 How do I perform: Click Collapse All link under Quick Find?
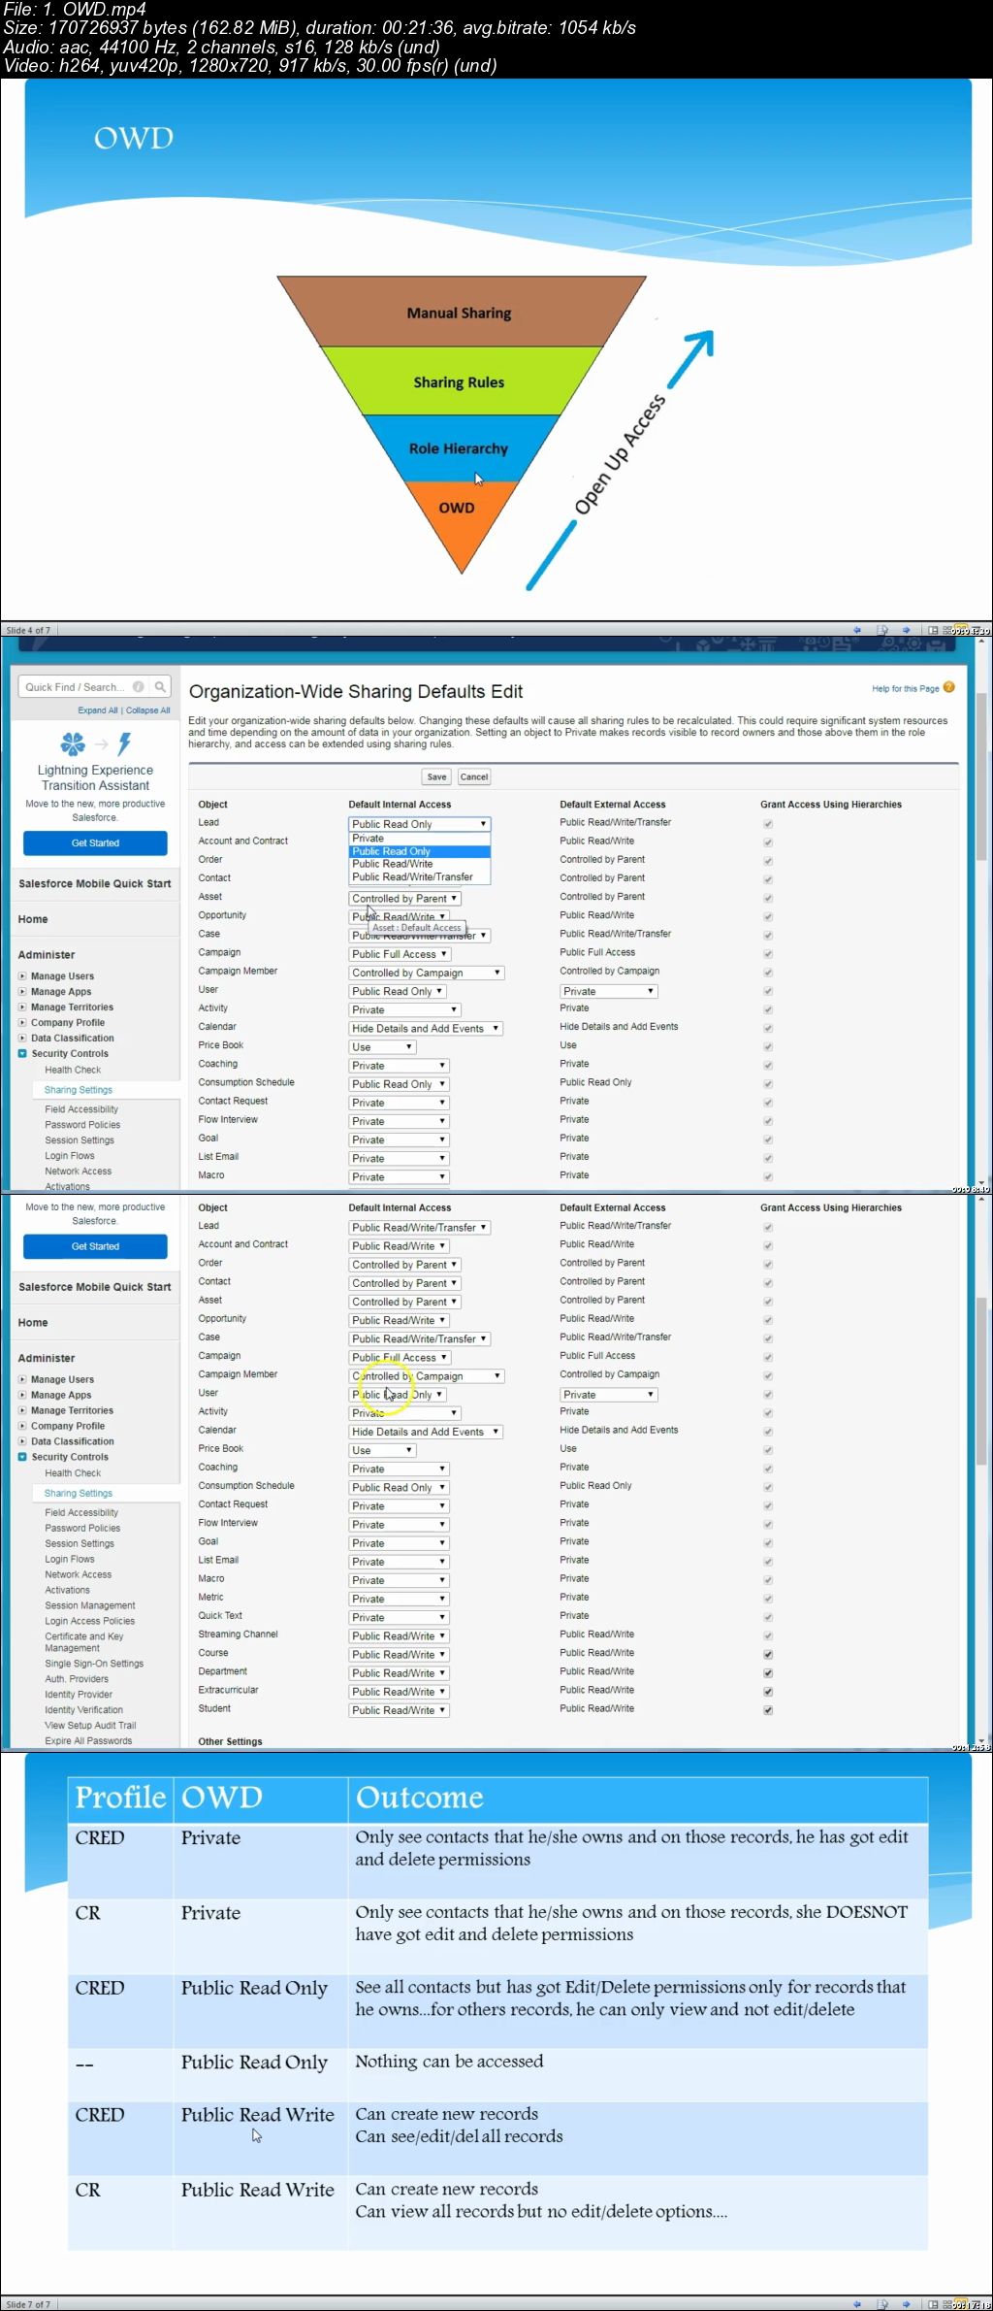[x=147, y=710]
